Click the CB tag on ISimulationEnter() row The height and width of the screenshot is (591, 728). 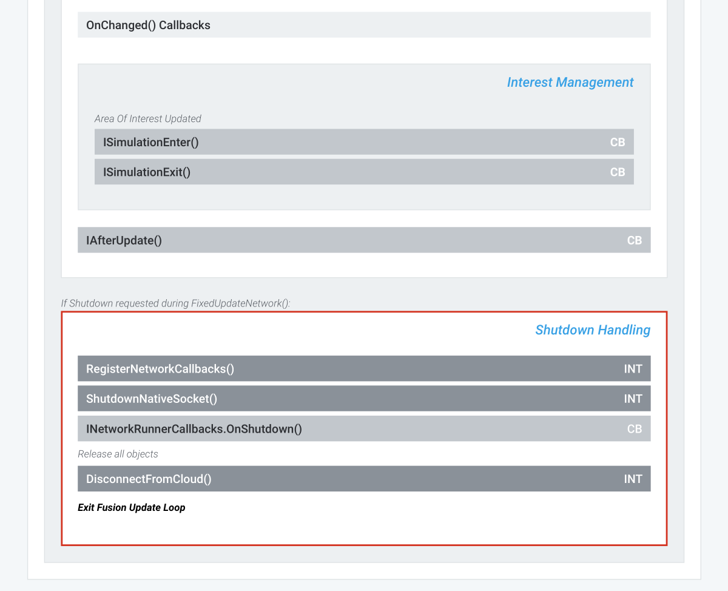618,142
